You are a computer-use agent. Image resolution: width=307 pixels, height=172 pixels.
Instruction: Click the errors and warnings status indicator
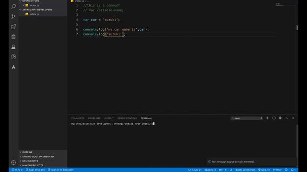pyautogui.click(x=17, y=170)
